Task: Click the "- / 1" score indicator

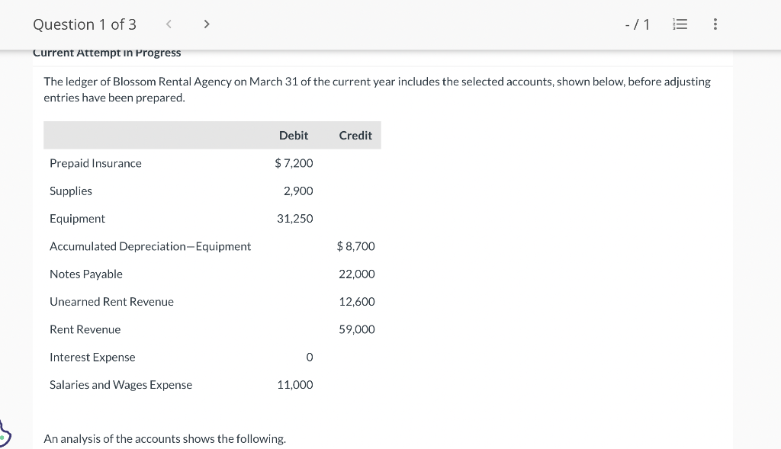Action: 637,24
